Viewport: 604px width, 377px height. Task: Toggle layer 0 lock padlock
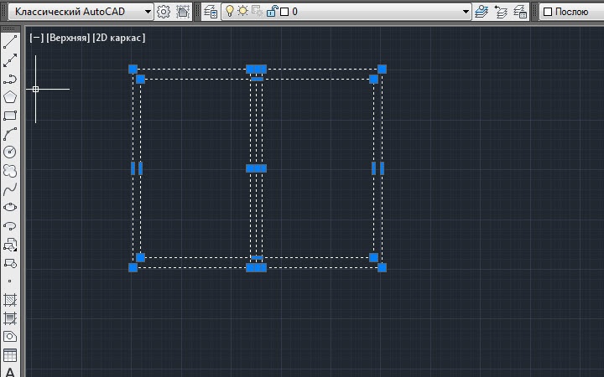[272, 11]
